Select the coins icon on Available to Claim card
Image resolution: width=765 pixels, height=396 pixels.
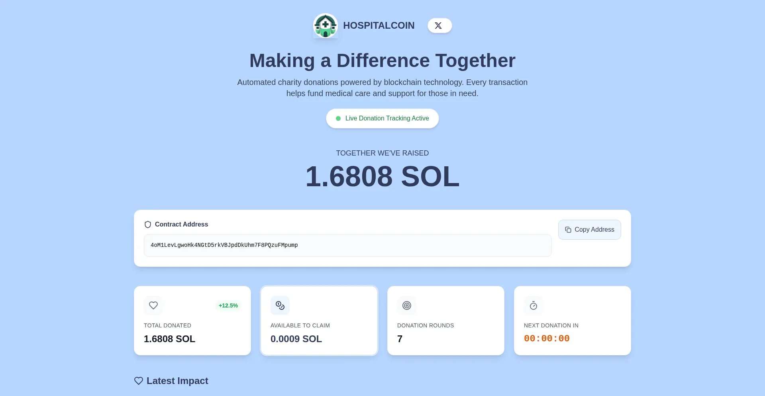(x=280, y=305)
